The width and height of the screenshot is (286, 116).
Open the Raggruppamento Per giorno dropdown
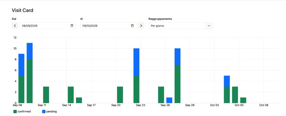[x=181, y=26]
